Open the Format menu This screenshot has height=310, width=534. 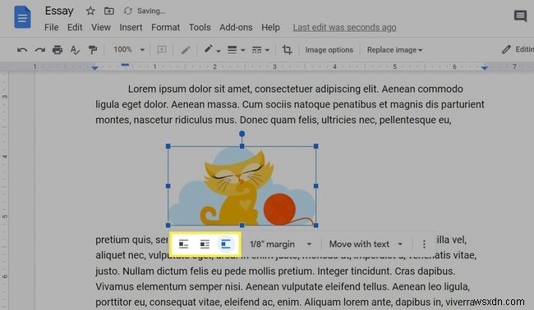point(165,27)
